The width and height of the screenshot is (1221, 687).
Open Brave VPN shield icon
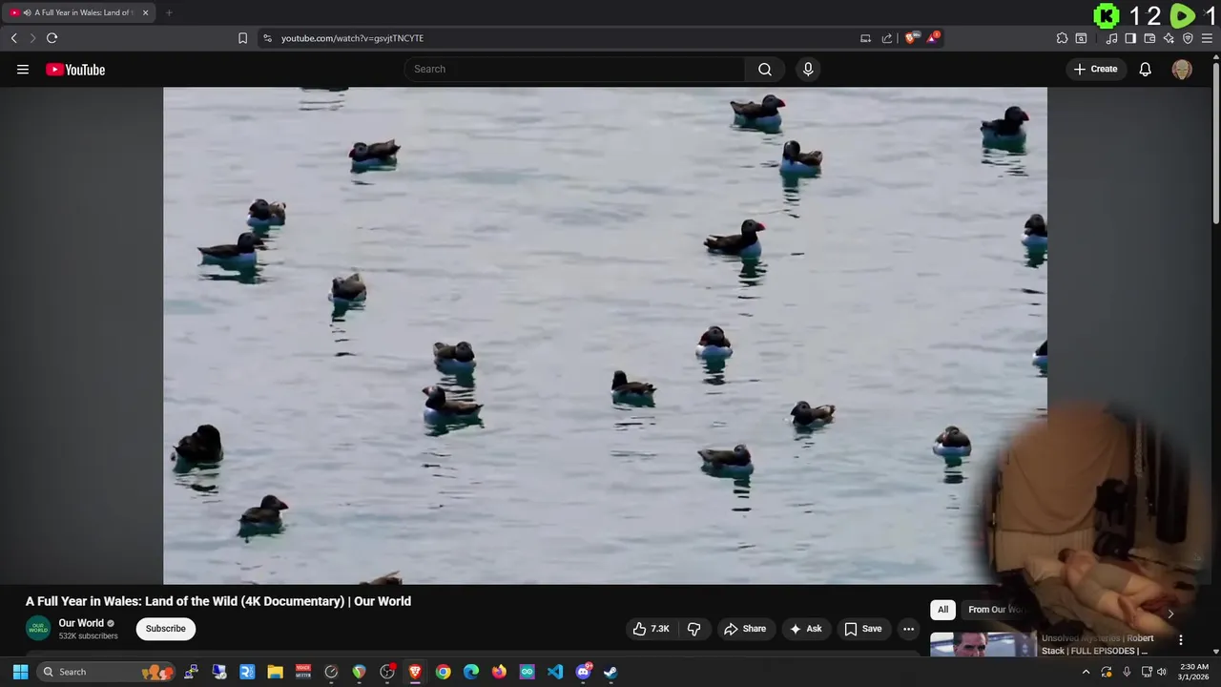[1188, 38]
